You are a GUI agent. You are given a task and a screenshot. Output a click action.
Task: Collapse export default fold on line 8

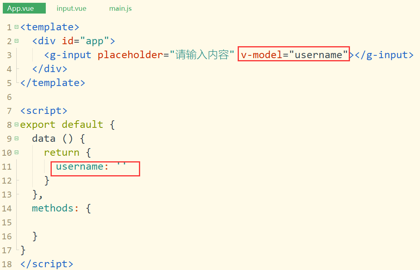tap(17, 124)
